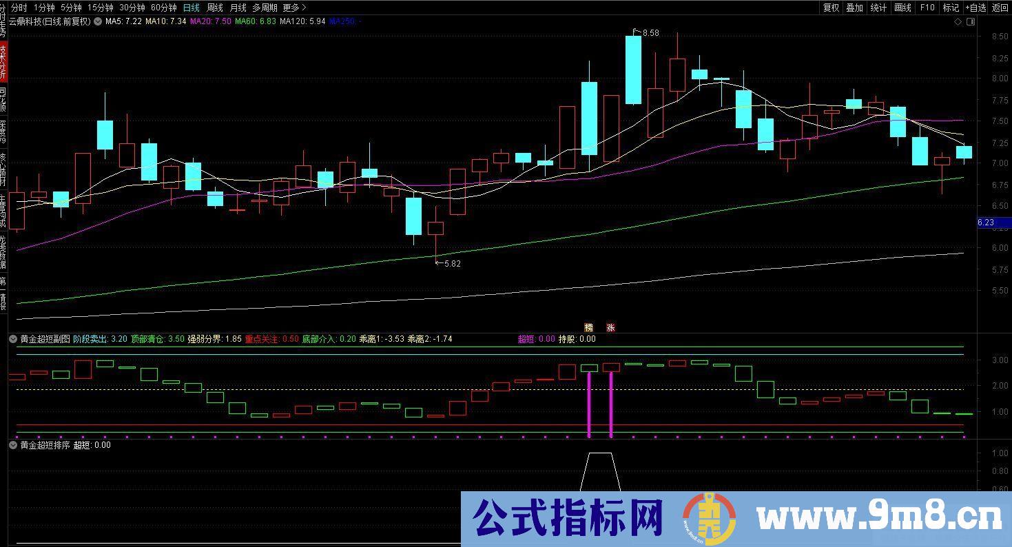
Task: Open the 同花顺 sidebar tab
Action: [x=3, y=100]
